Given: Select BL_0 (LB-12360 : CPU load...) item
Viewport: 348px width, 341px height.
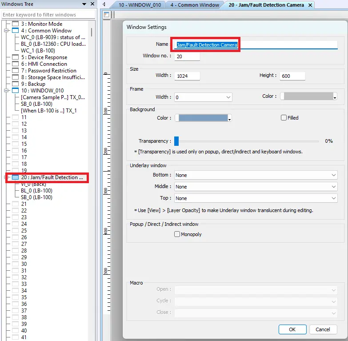Looking at the screenshot, I should coord(53,44).
